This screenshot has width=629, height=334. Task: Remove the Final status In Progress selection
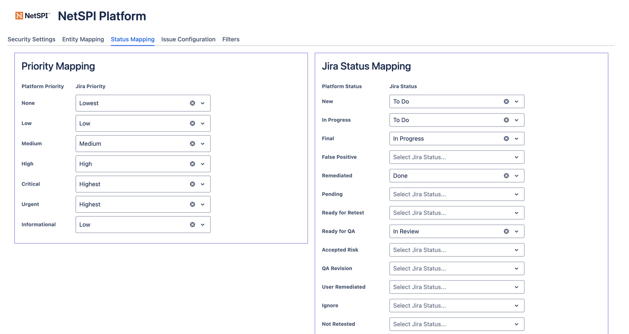(506, 138)
